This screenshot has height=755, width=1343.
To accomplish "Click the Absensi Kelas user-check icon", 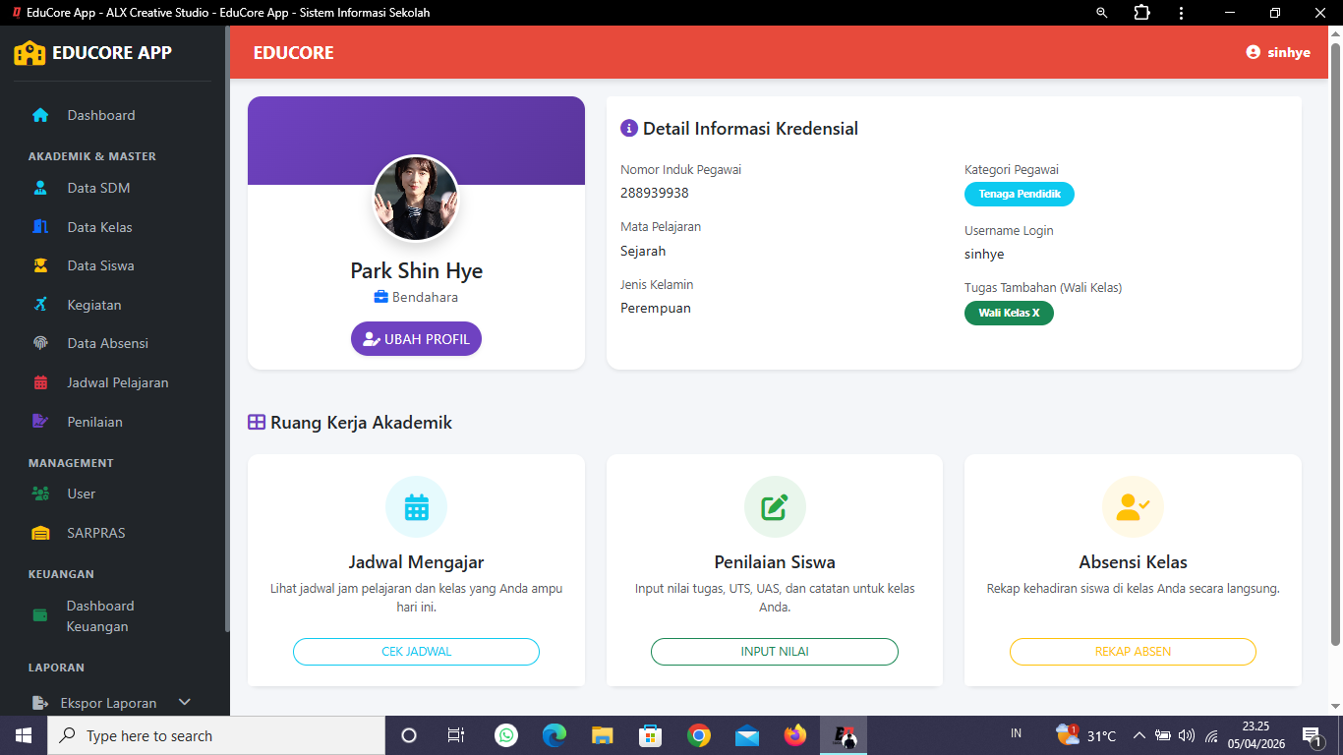I will click(x=1133, y=507).
